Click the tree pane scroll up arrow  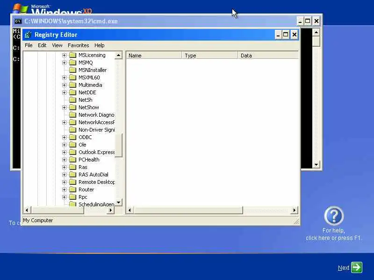[x=119, y=56]
